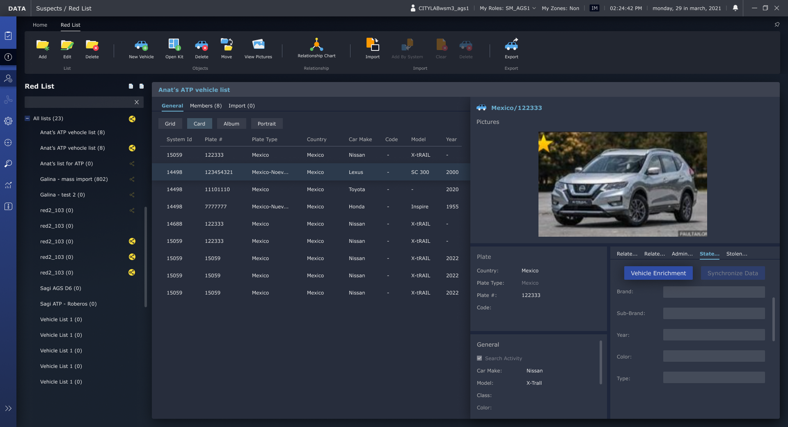Click the Import icon in toolbar
Viewport: 788px width, 427px height.
(372, 45)
